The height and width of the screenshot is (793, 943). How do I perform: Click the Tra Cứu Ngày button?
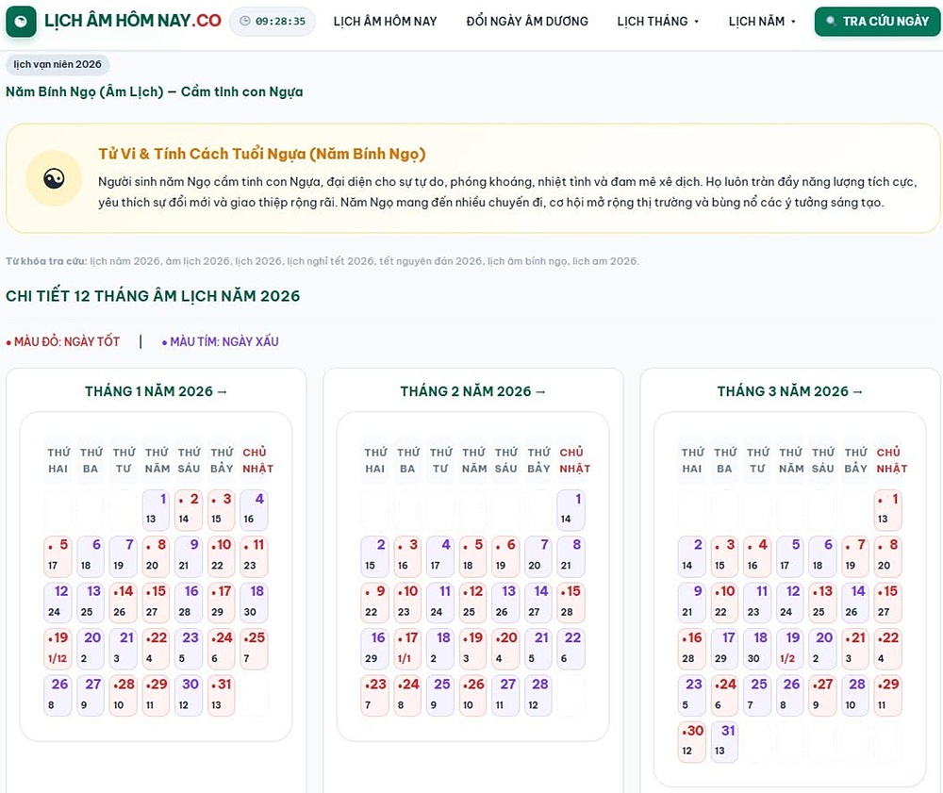coord(877,22)
